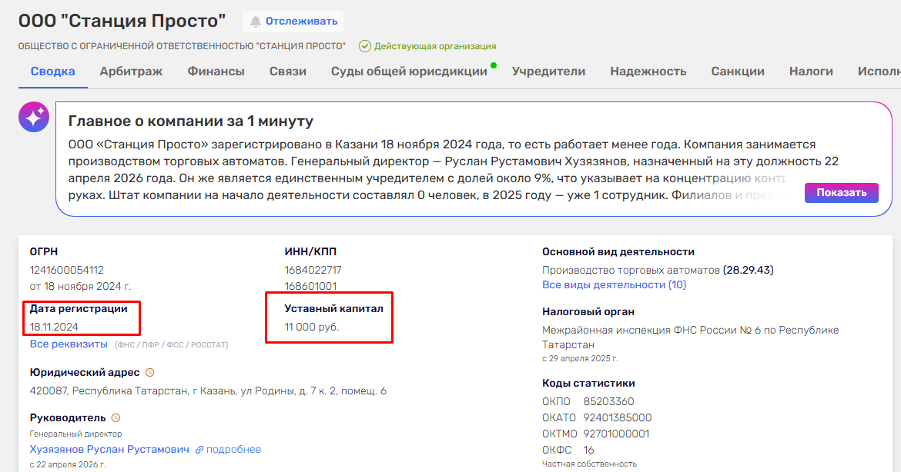
Task: Click the Уставный капитал value 11 000 руб.
Action: 311,327
